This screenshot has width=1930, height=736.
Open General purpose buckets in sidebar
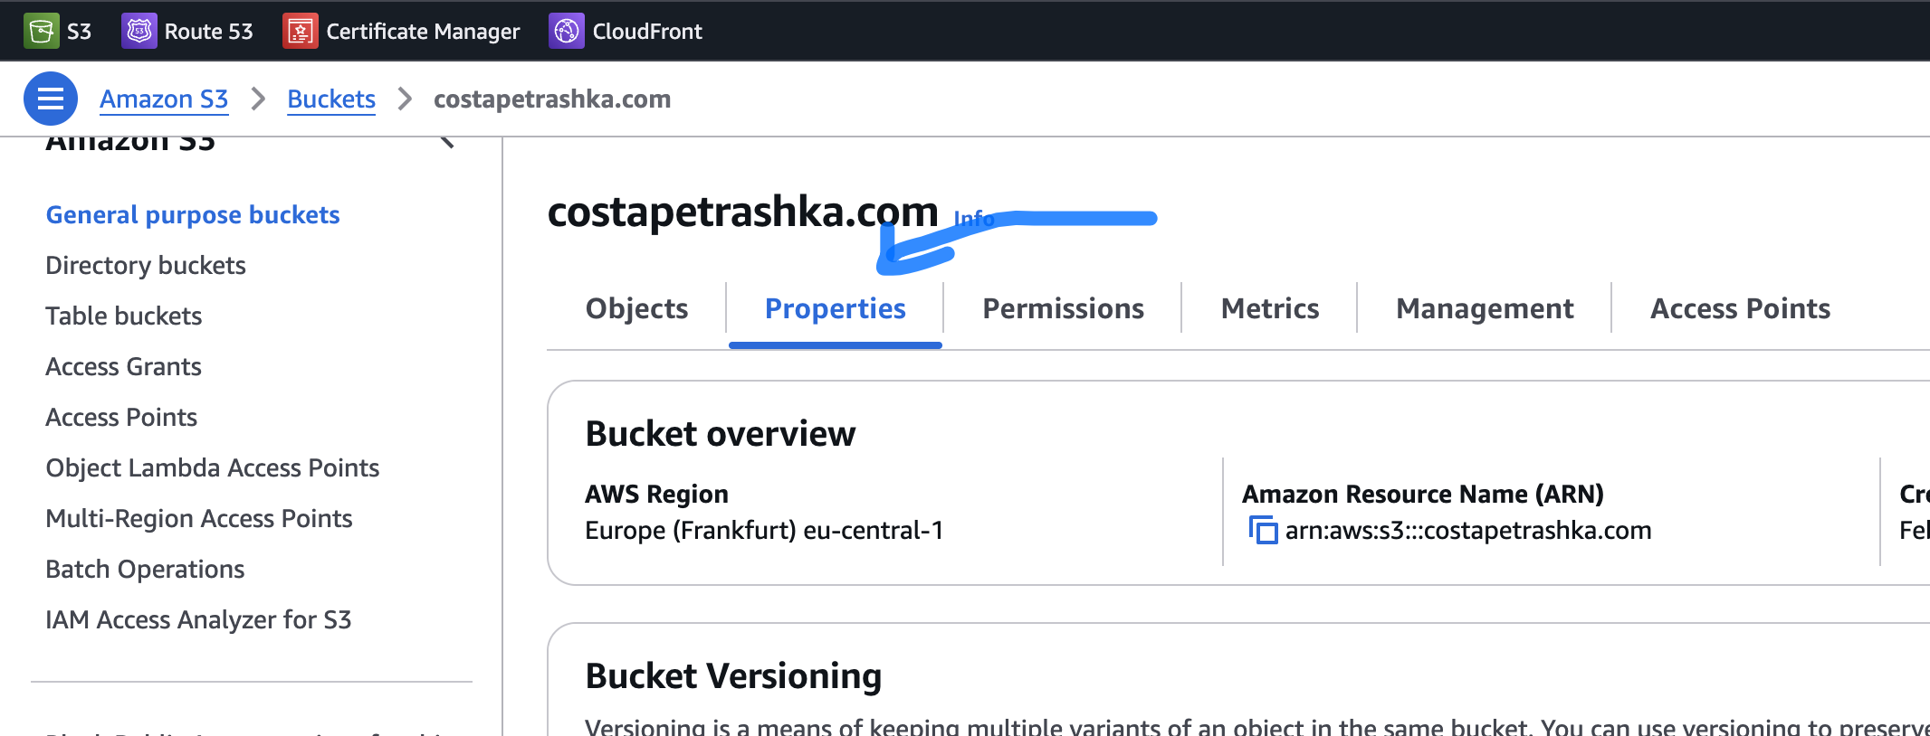[193, 215]
